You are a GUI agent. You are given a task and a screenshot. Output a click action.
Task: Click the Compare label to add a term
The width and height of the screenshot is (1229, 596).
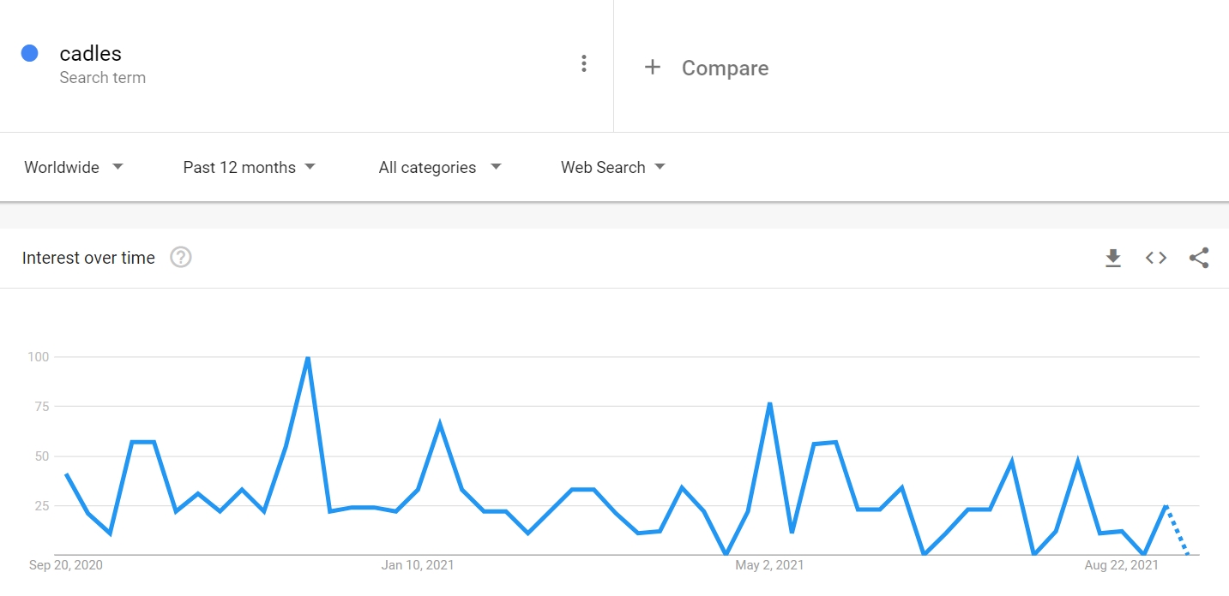tap(725, 68)
